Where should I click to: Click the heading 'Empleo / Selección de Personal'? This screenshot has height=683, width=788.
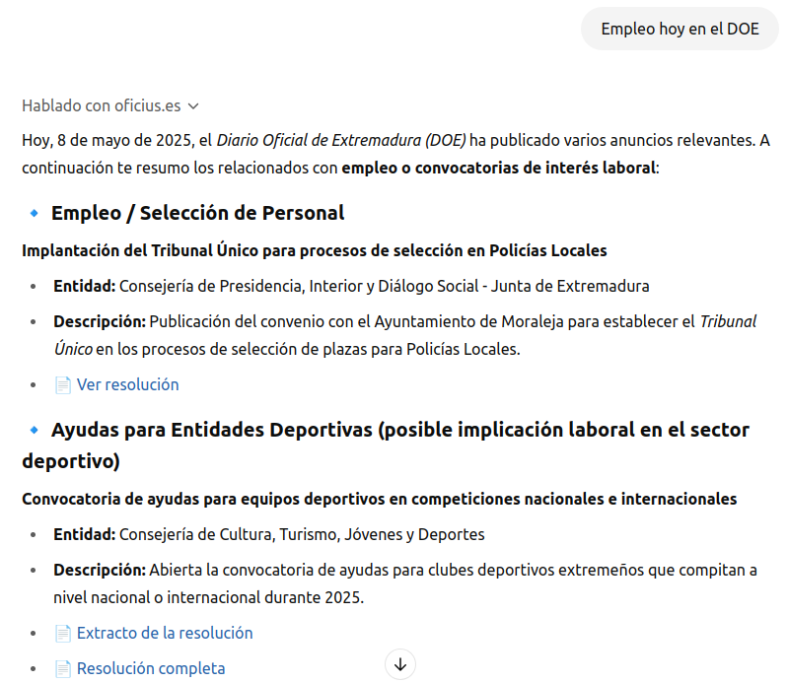197,213
